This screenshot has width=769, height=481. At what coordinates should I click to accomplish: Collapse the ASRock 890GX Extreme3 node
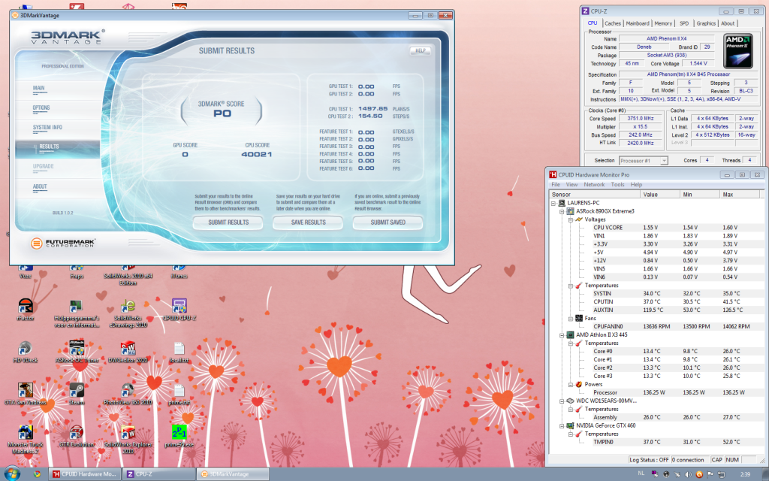[x=562, y=211]
